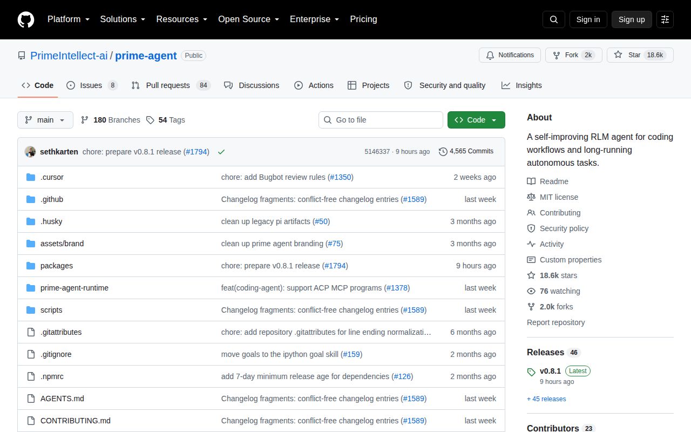Open the .gitignore file
This screenshot has height=432, width=691.
[56, 354]
